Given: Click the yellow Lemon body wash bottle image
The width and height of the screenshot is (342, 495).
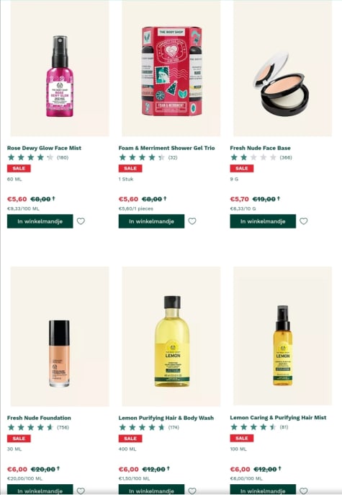Looking at the screenshot, I should pos(172,341).
